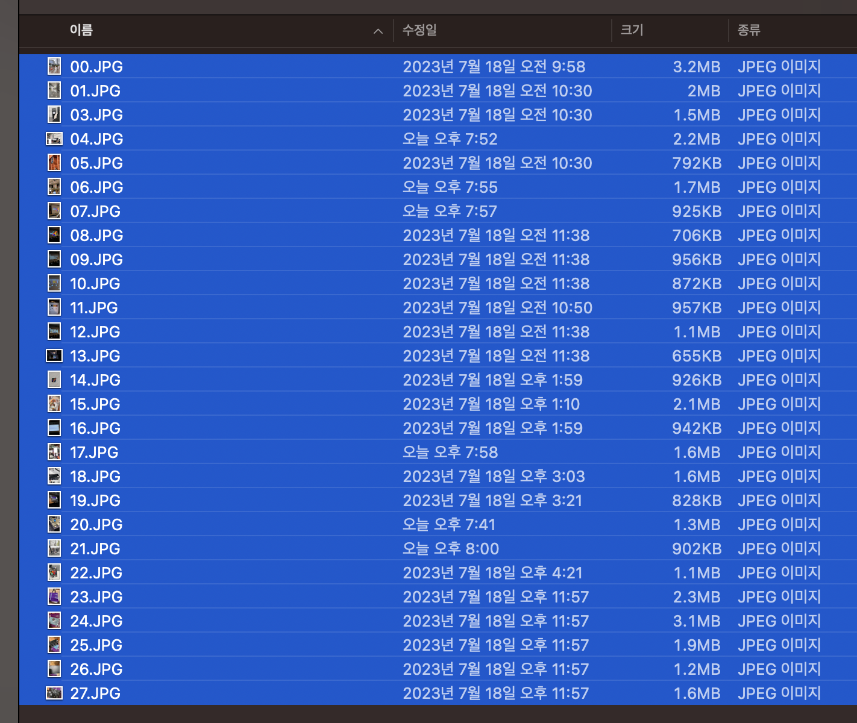Click the thumbnail icon of 21.JPG

pos(54,548)
